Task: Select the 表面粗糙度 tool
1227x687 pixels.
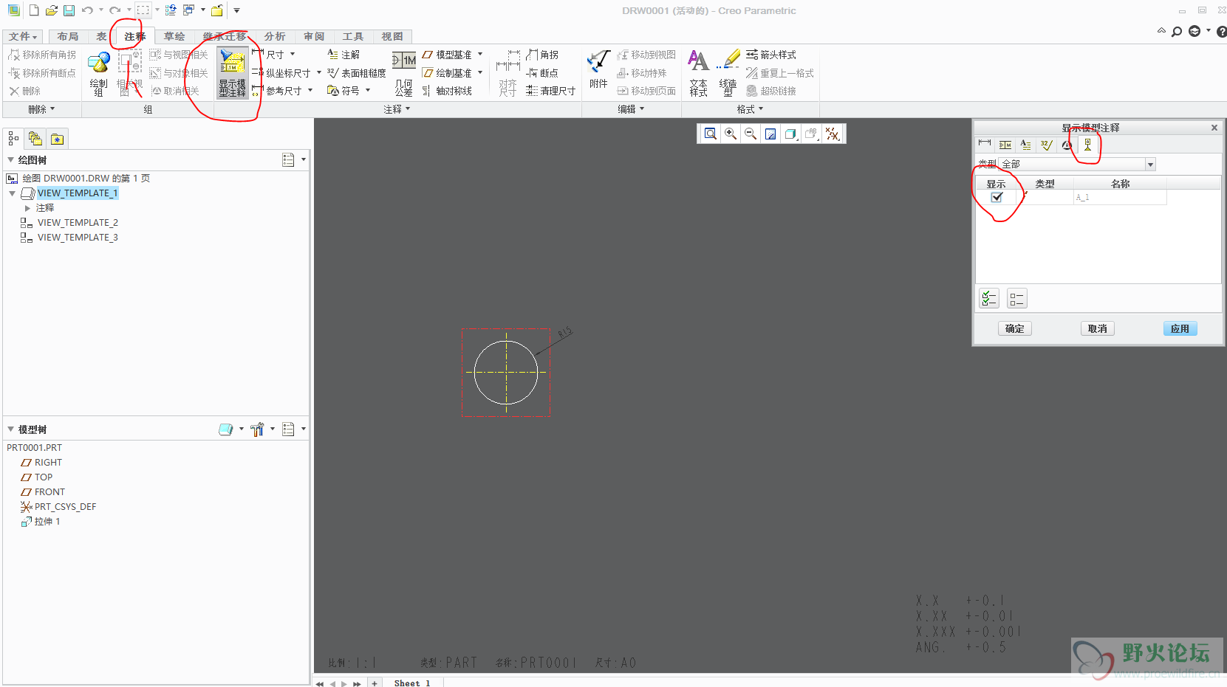Action: [357, 73]
